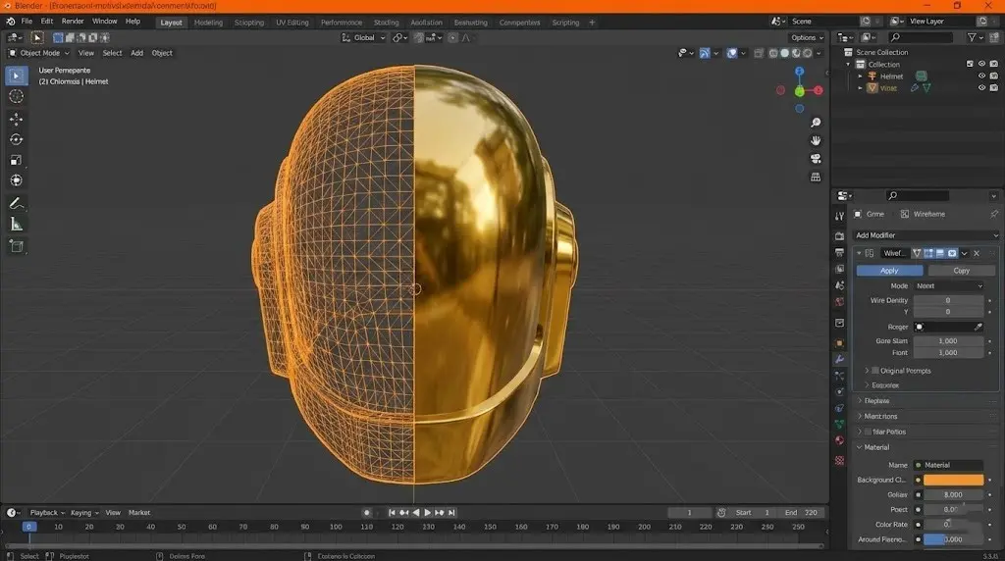1005x561 pixels.
Task: Open the File menu
Action: coord(26,22)
